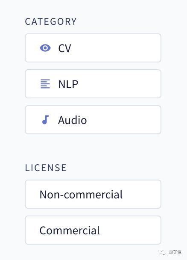This screenshot has height=260, width=187.
Task: Click the CATEGORY section heading
Action: click(51, 21)
